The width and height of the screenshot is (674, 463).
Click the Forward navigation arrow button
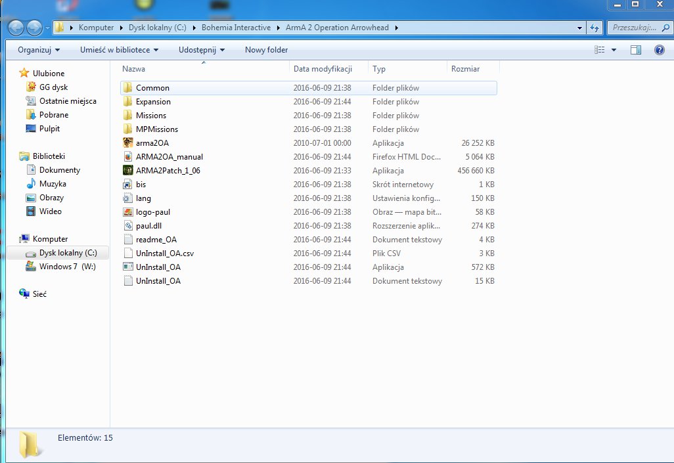pyautogui.click(x=34, y=28)
